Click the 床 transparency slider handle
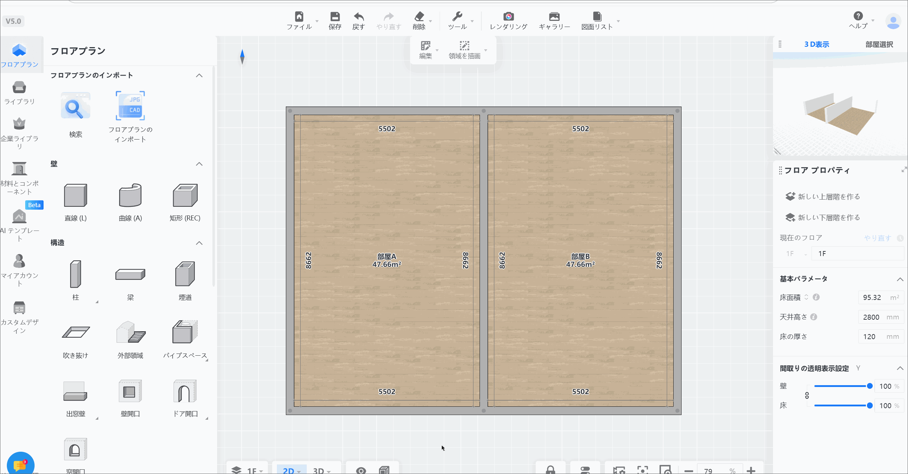Viewport: 908px width, 474px height. (x=870, y=405)
